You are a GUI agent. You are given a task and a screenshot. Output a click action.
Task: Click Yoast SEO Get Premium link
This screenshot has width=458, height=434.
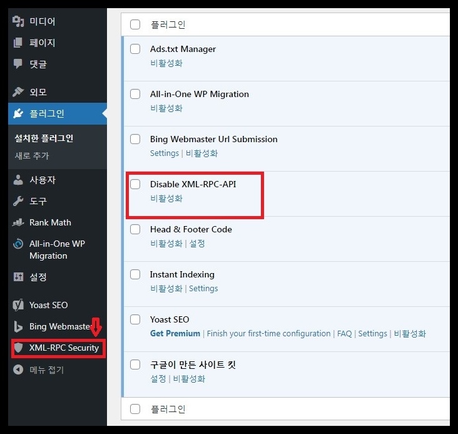point(175,333)
